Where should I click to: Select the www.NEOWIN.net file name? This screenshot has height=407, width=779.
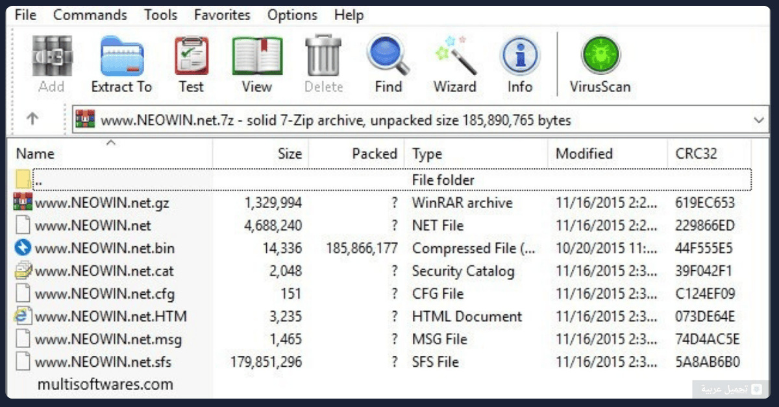[93, 226]
